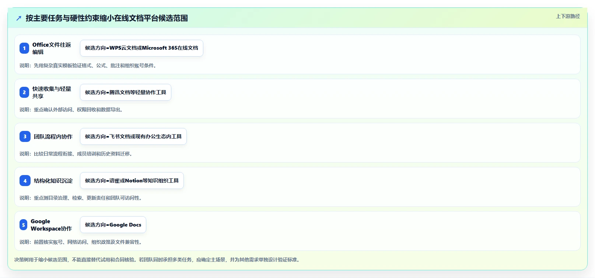Click the number 5 step badge
The image size is (595, 278).
tap(24, 225)
